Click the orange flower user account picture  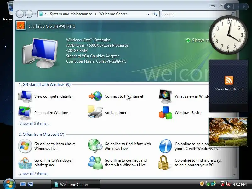pyautogui.click(x=21, y=26)
